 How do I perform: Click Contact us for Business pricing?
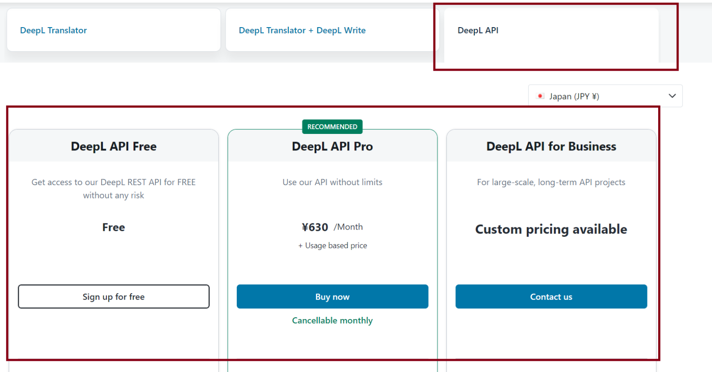tap(551, 296)
